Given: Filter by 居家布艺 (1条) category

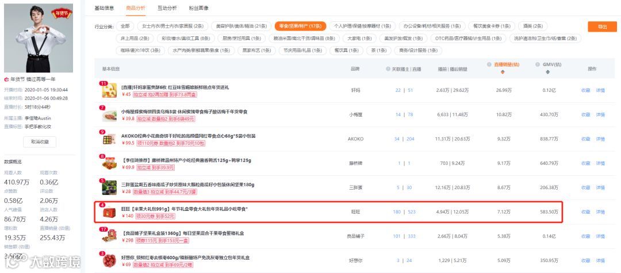Looking at the screenshot, I should pyautogui.click(x=256, y=51).
